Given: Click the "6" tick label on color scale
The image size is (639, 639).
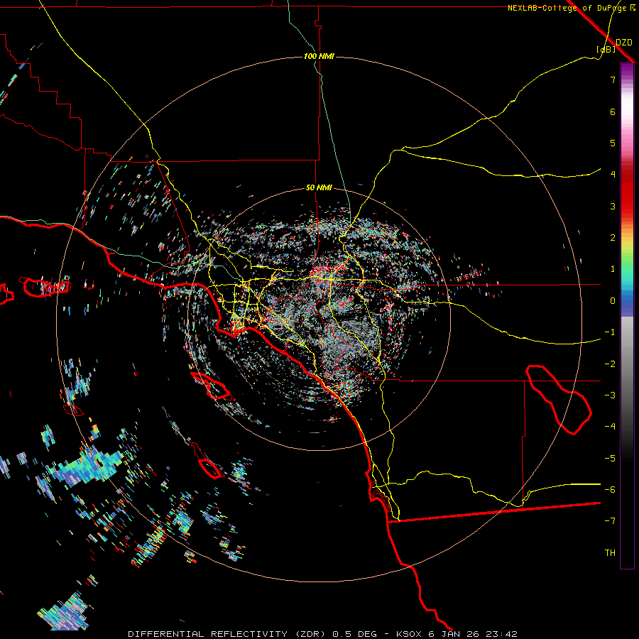Looking at the screenshot, I should [613, 111].
